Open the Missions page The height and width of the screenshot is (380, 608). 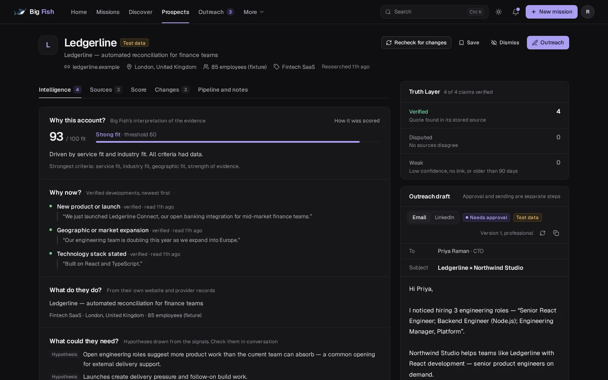[x=108, y=12]
